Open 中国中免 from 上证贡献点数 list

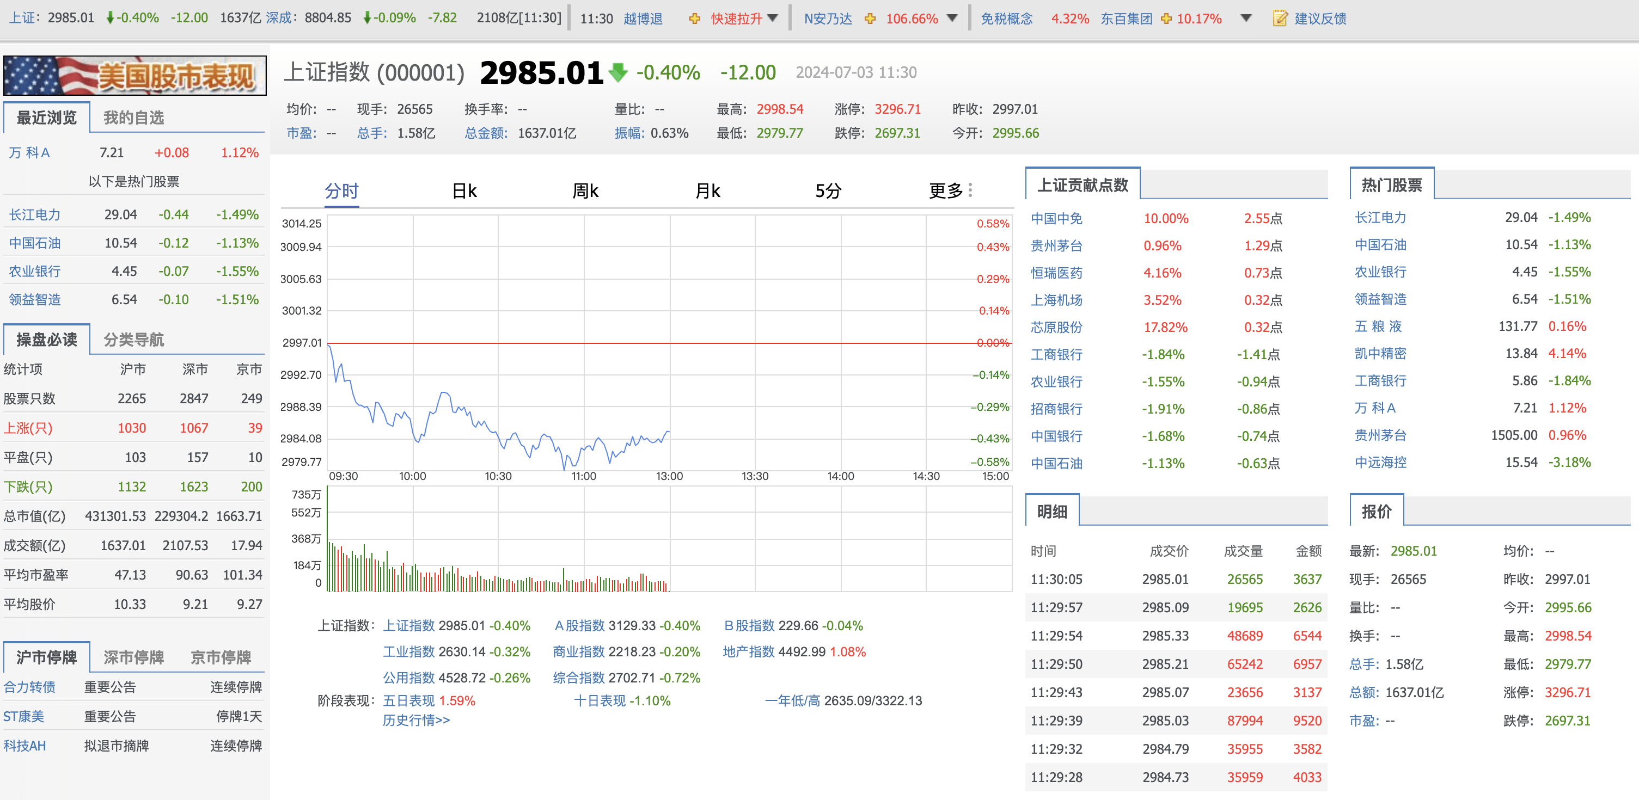tap(1057, 218)
